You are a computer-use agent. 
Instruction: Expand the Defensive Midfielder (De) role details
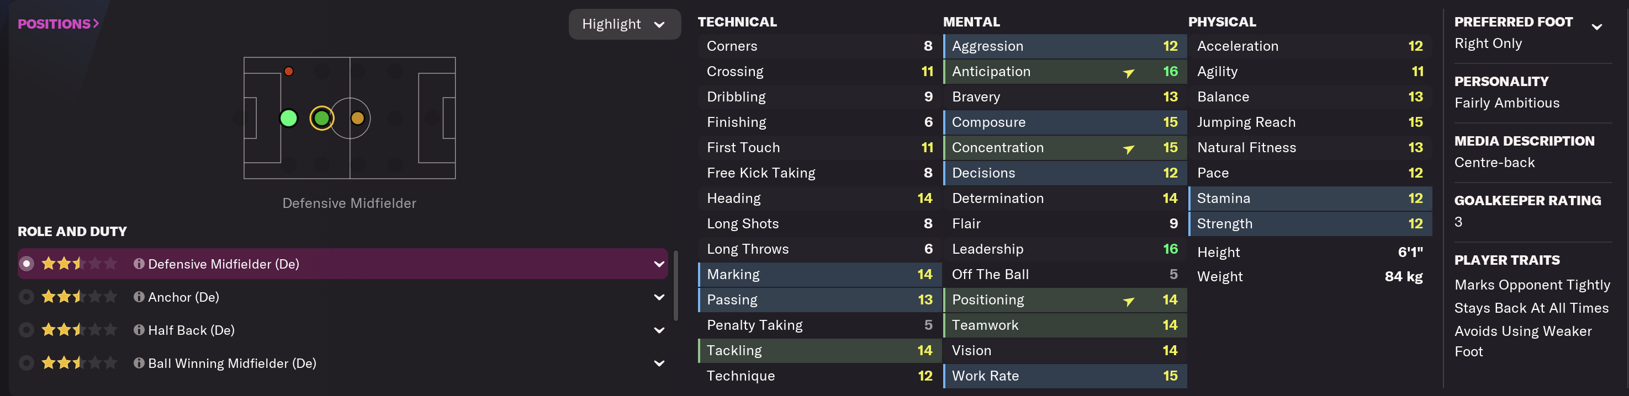click(659, 264)
